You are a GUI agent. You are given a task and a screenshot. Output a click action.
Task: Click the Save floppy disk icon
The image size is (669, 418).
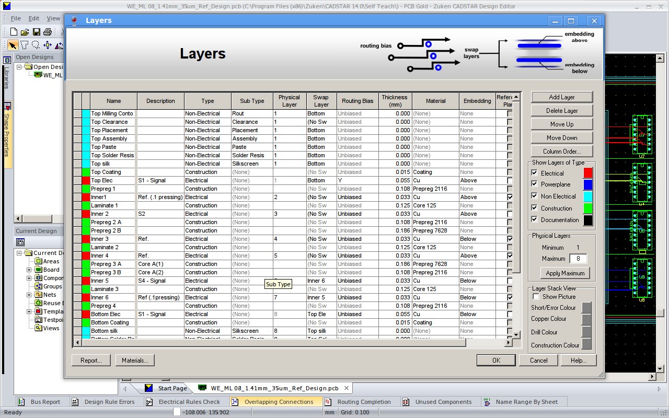(x=37, y=32)
